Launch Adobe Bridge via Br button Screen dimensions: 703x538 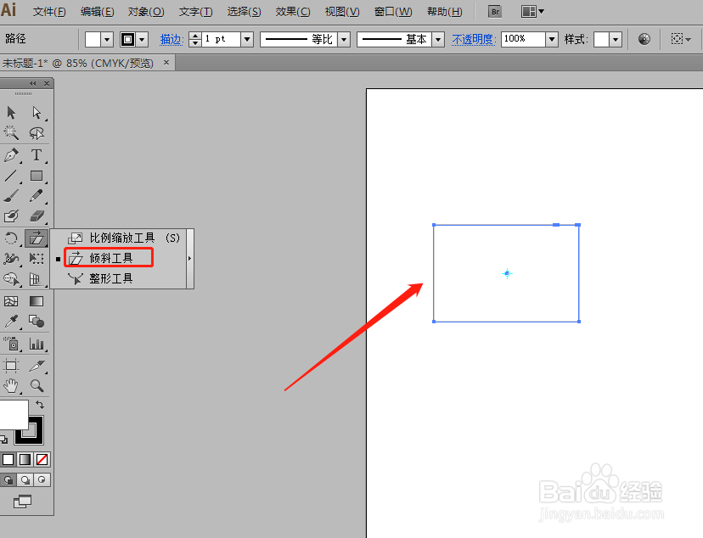(495, 12)
